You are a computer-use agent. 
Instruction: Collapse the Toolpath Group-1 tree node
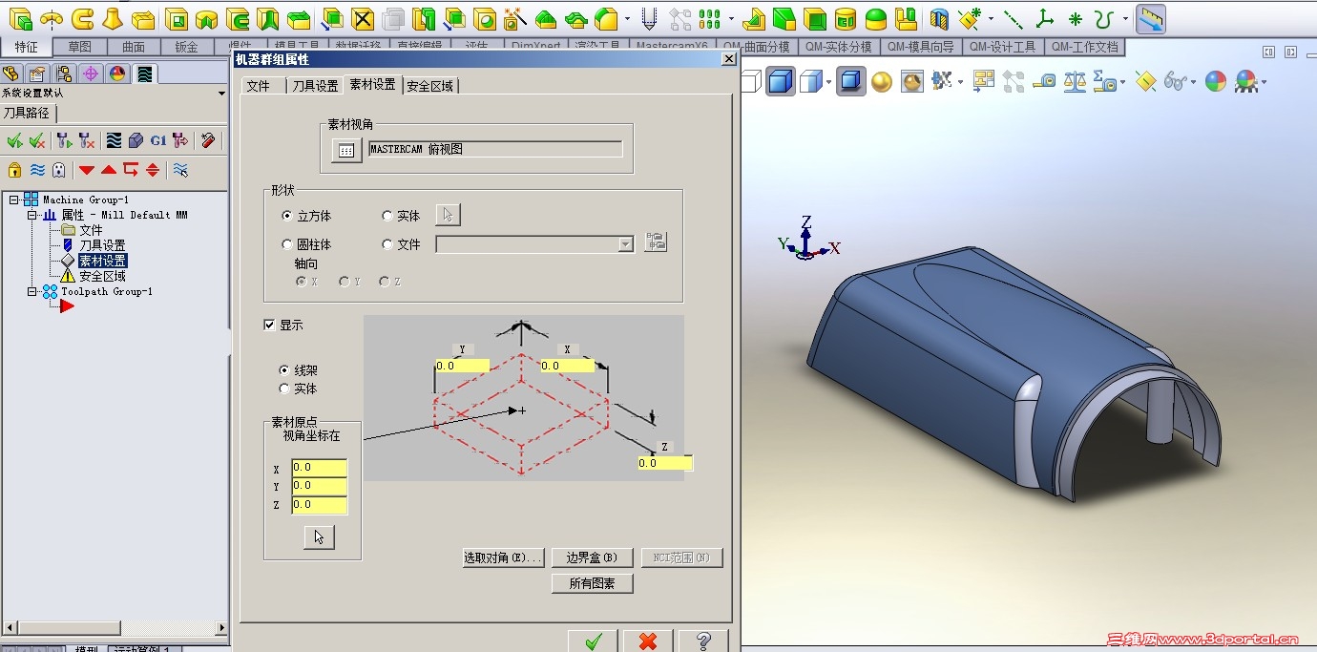(32, 292)
